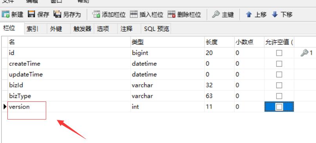The height and width of the screenshot is (143, 316).
Task: Toggle allow null for version row
Action: pos(279,107)
